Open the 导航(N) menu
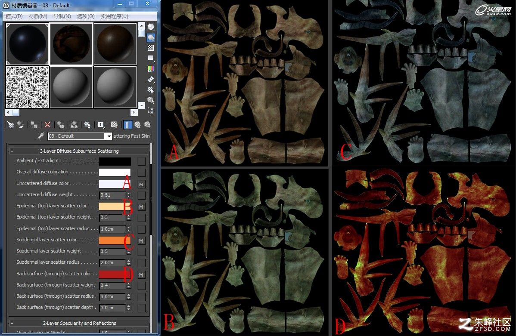The width and height of the screenshot is (516, 336). 62,16
